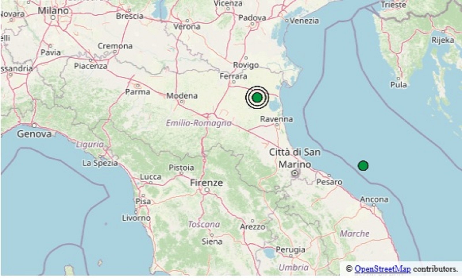Click the Parma city marker
This screenshot has width=462, height=278.
coord(138,86)
